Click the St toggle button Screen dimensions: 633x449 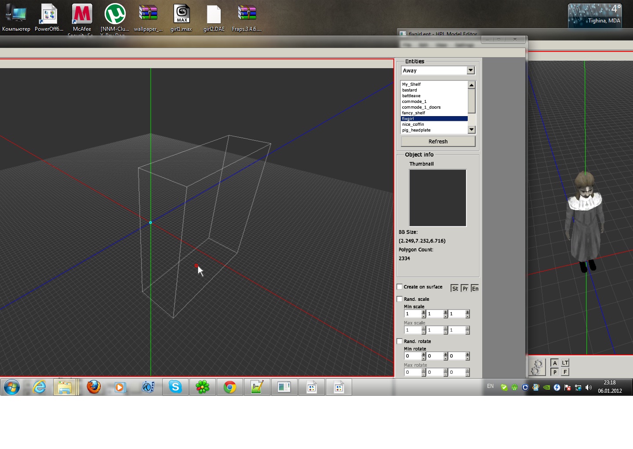pyautogui.click(x=455, y=288)
